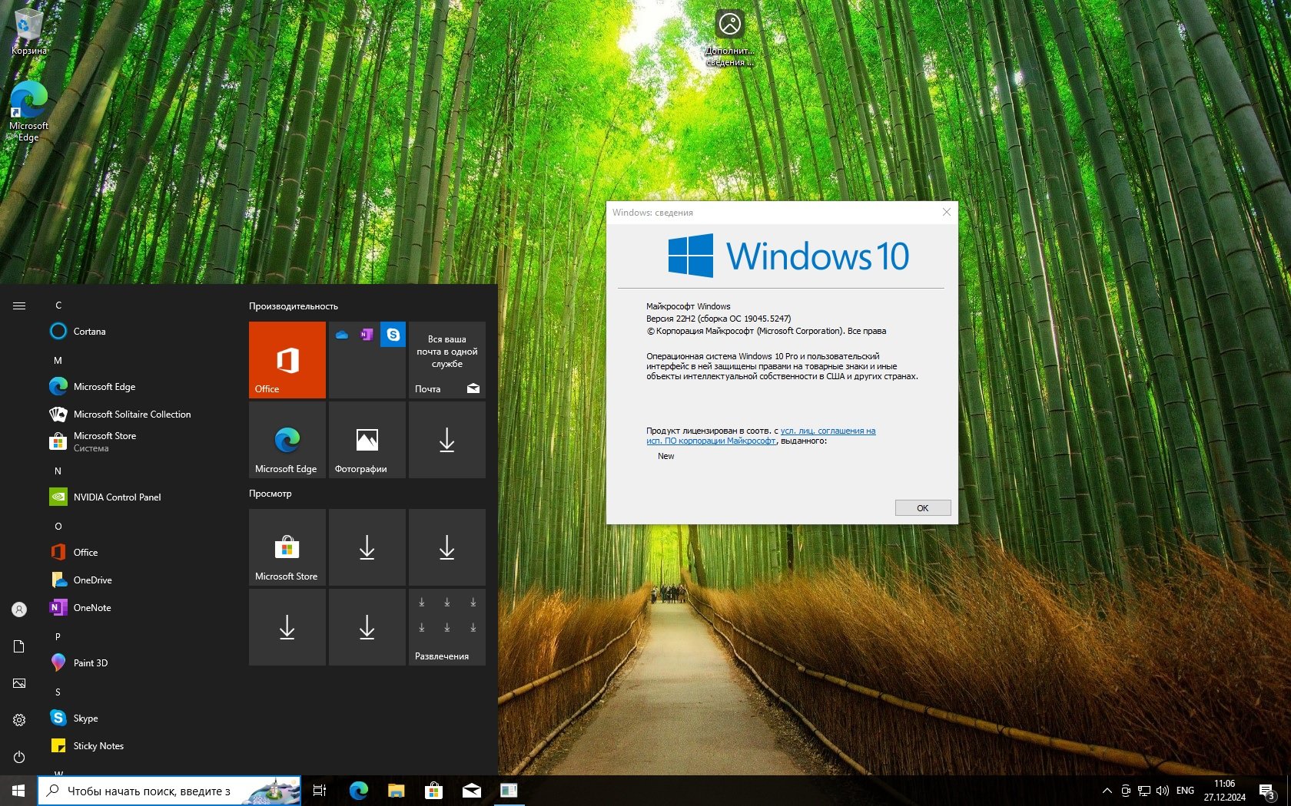This screenshot has height=806, width=1291.
Task: Open the license agreement link
Action: click(x=828, y=431)
